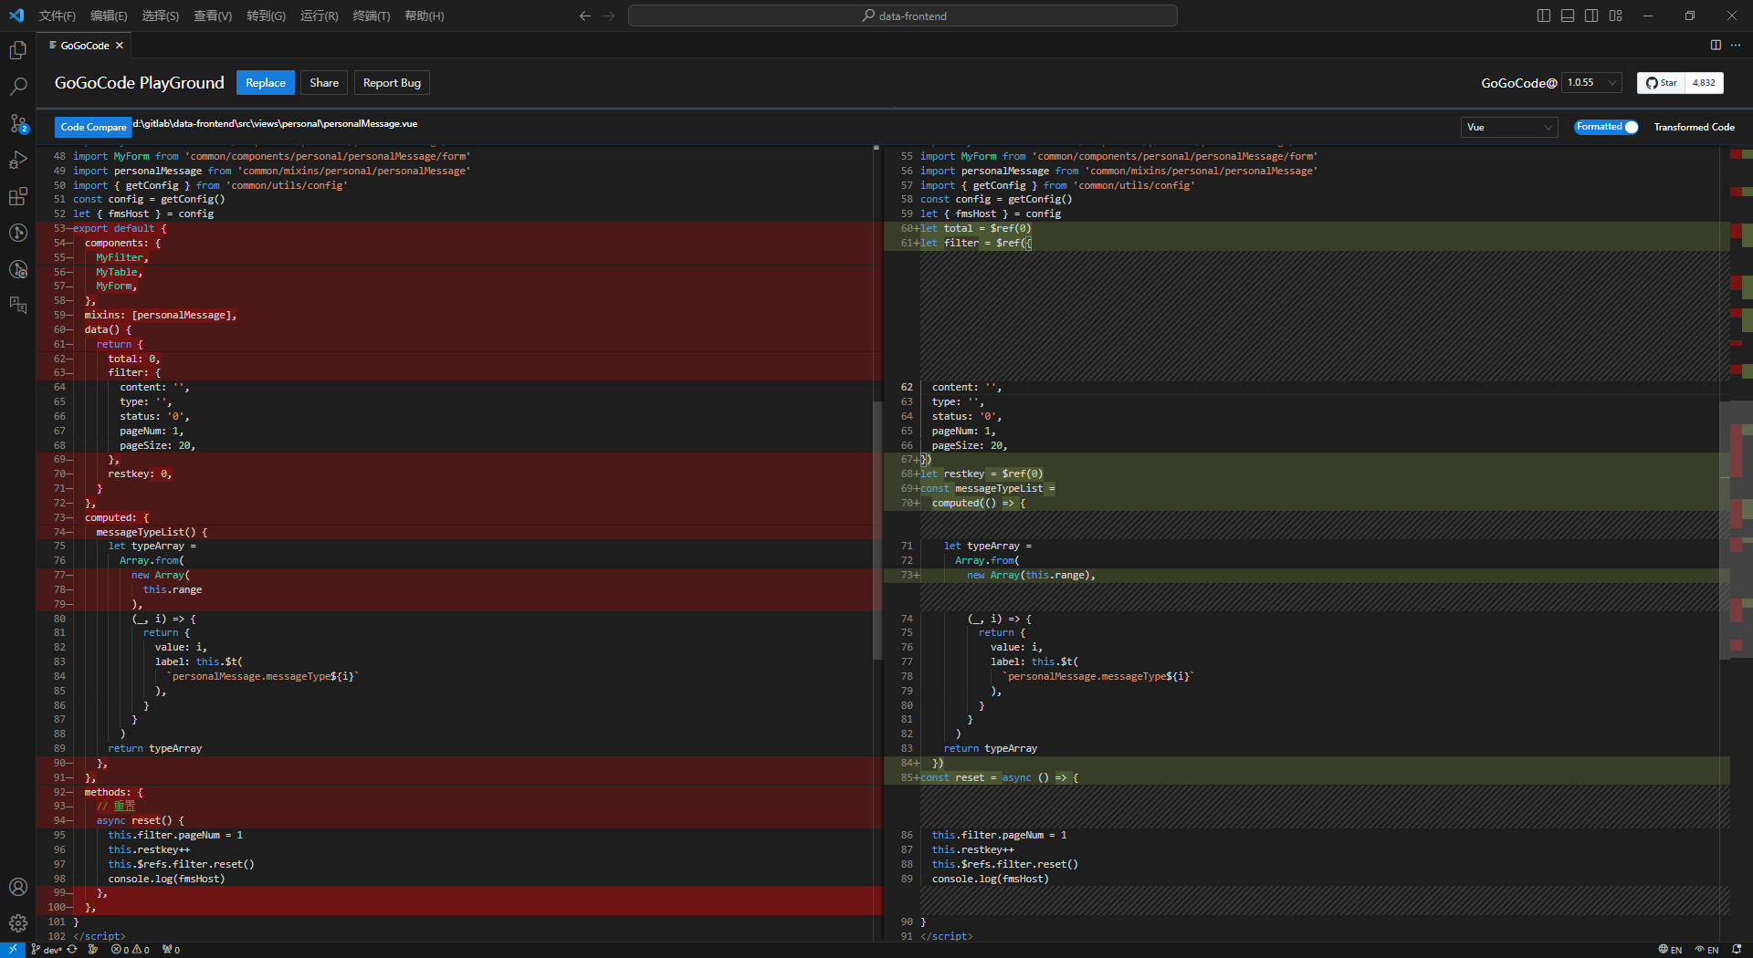Toggle primary side bar layout icon

pyautogui.click(x=1544, y=16)
